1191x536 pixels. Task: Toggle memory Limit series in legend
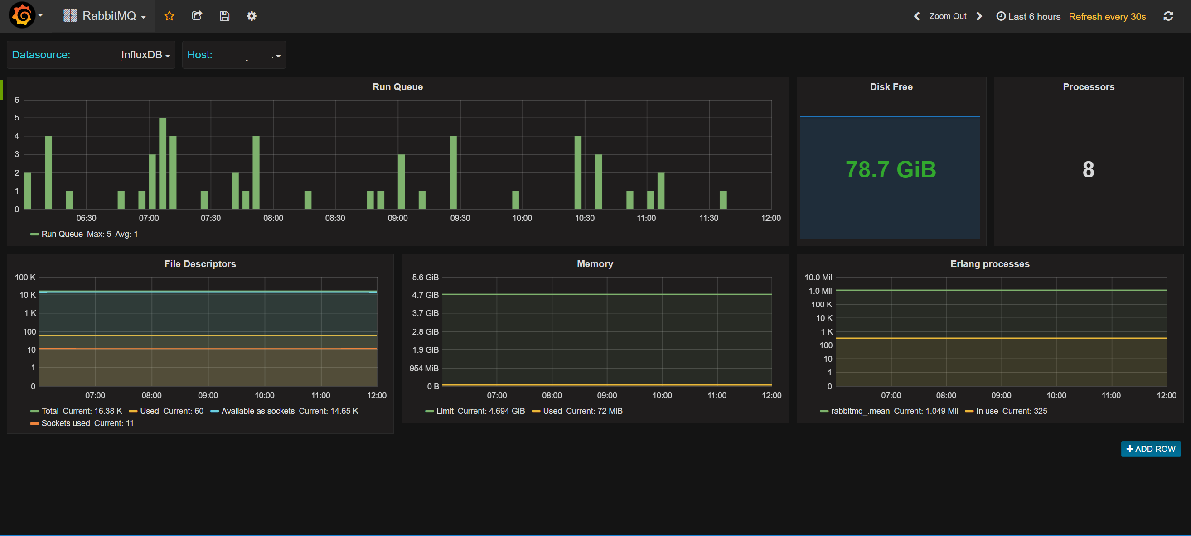444,411
